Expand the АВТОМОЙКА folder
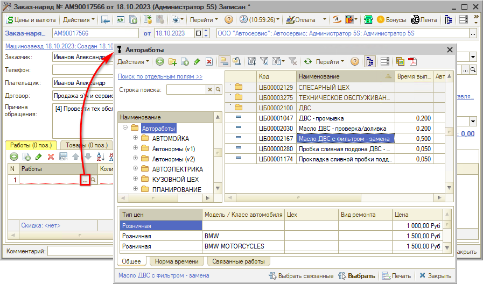Viewport: 483px width, 284px height. [135, 138]
